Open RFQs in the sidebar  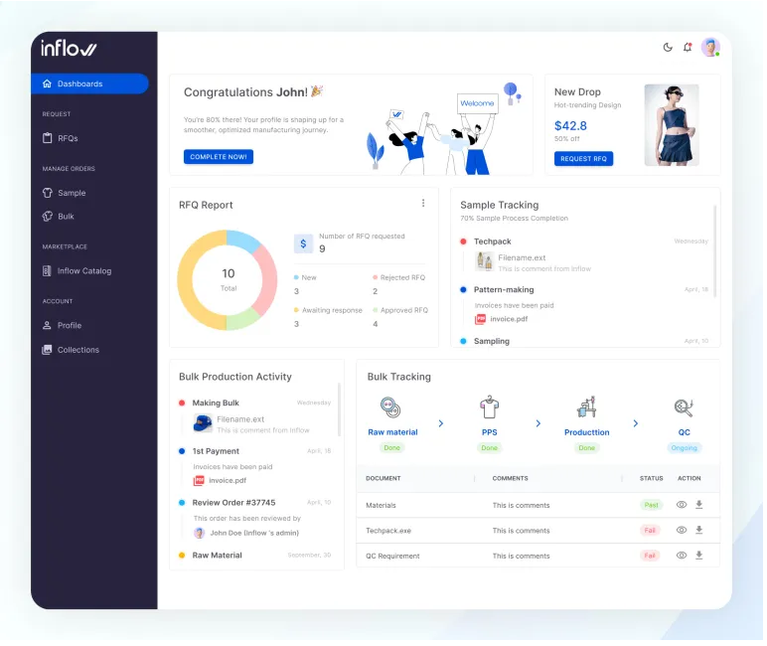[x=68, y=138]
